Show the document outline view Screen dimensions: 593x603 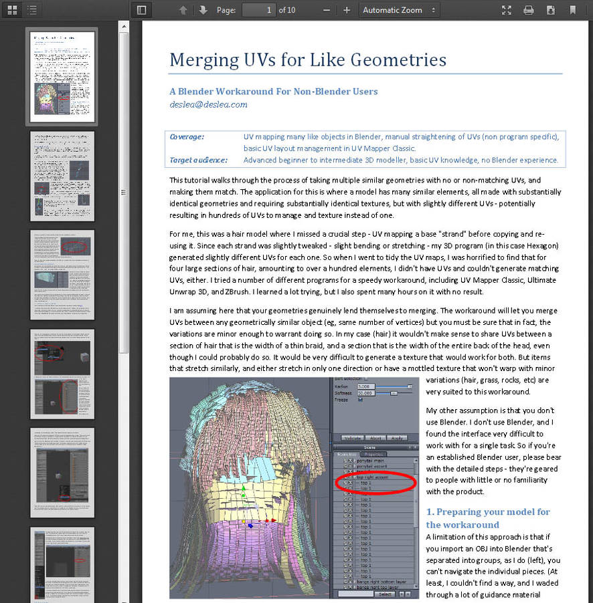[x=31, y=10]
